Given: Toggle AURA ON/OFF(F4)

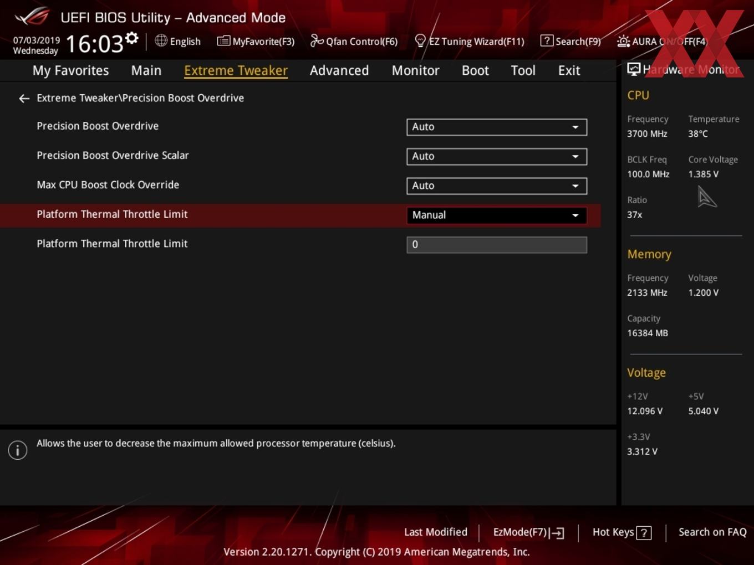Looking at the screenshot, I should tap(662, 42).
